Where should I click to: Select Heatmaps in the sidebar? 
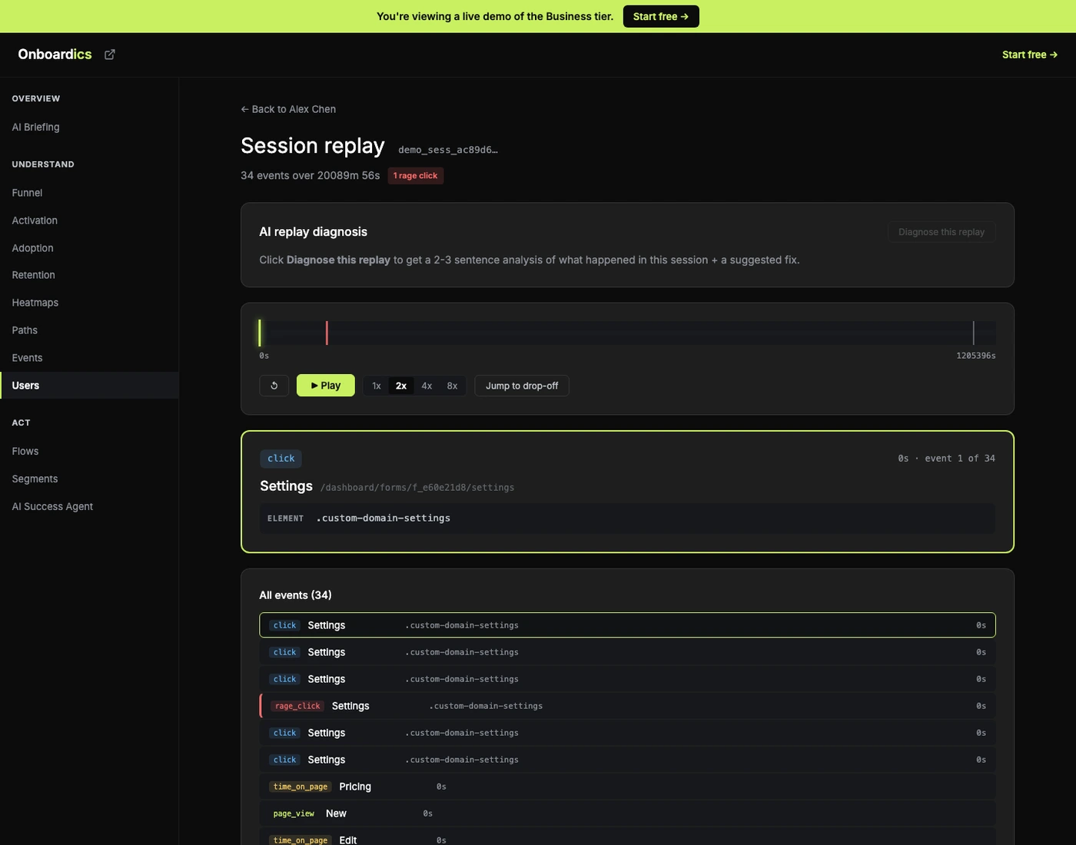[x=35, y=302]
